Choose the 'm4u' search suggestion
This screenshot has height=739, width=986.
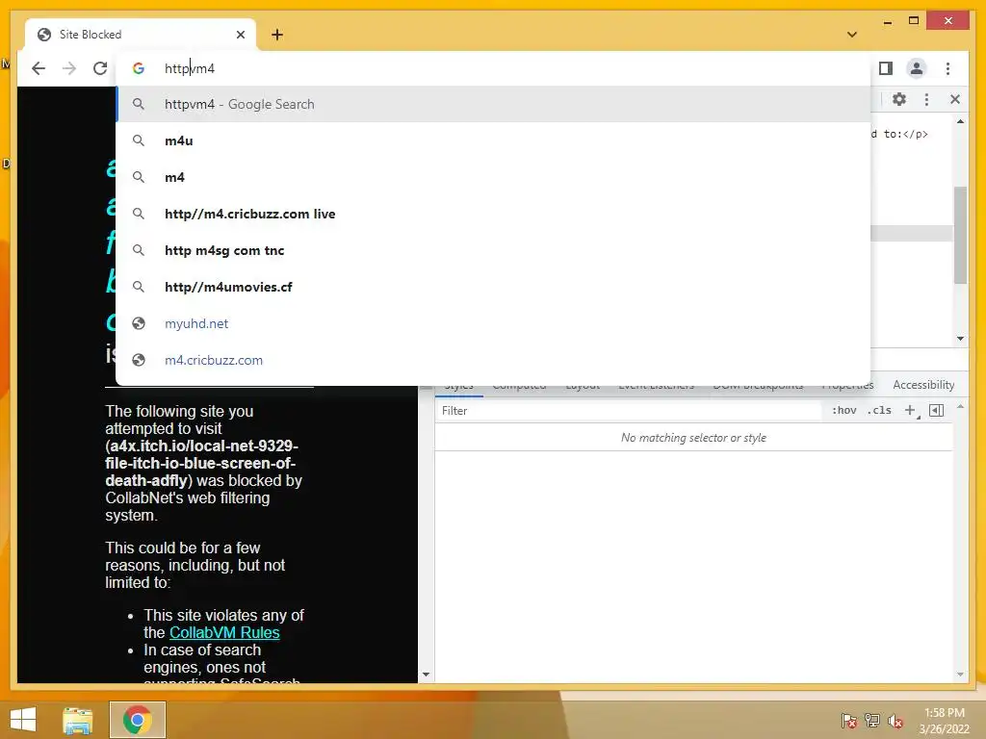pyautogui.click(x=494, y=140)
